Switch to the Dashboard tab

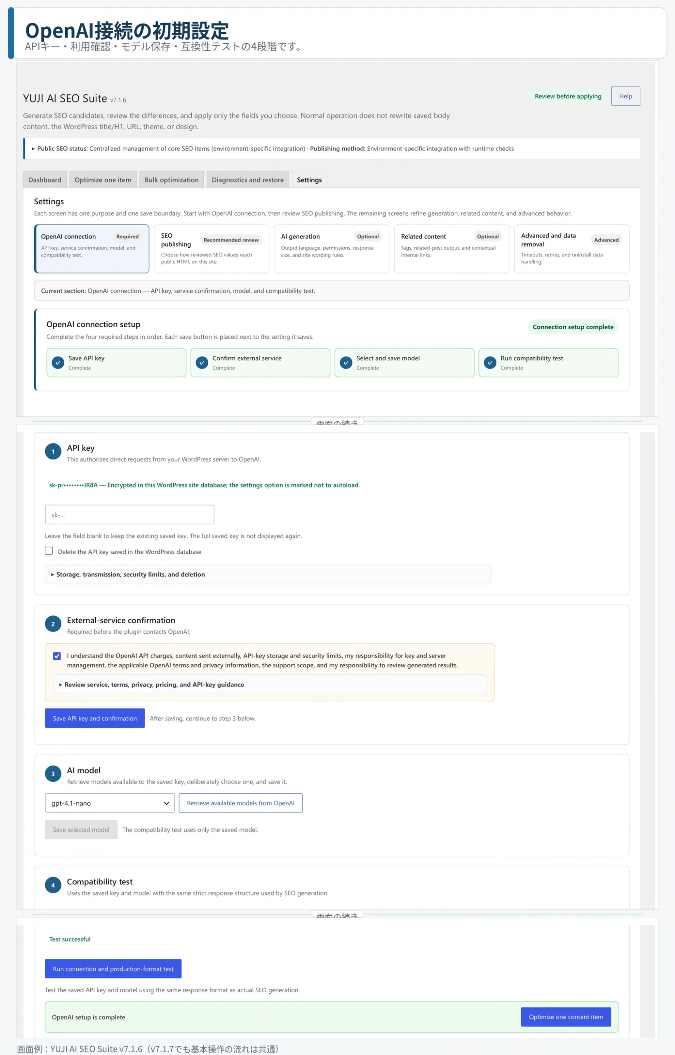pos(45,180)
